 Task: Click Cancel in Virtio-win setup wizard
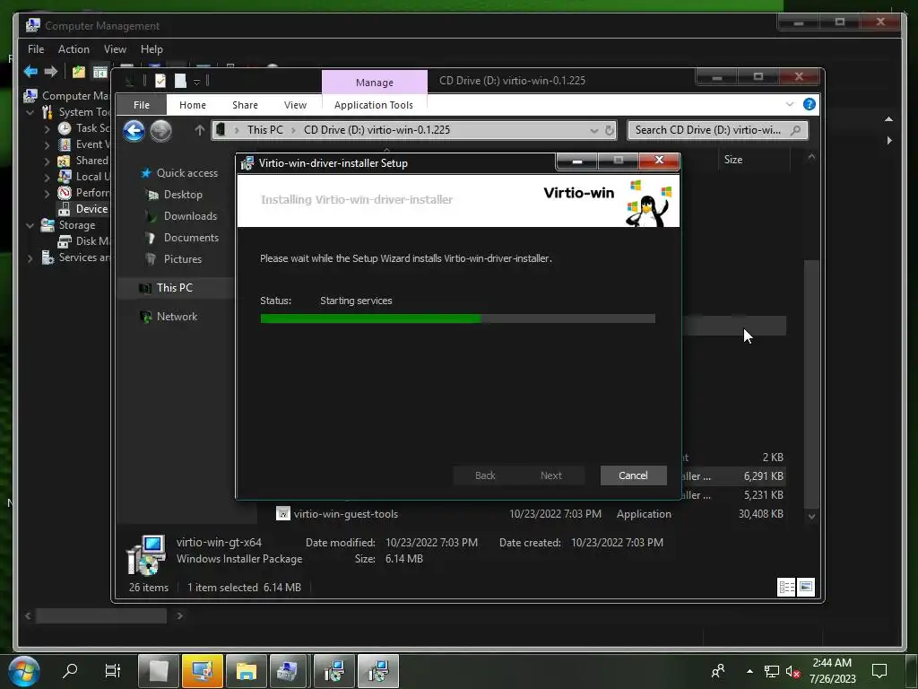click(x=633, y=475)
